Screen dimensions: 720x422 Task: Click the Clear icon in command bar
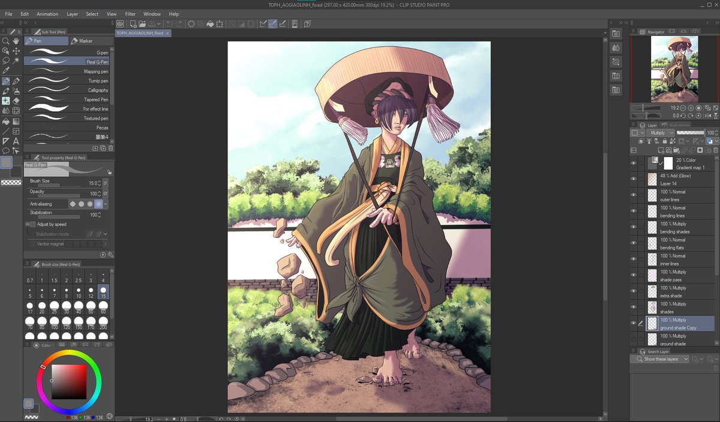[x=191, y=24]
